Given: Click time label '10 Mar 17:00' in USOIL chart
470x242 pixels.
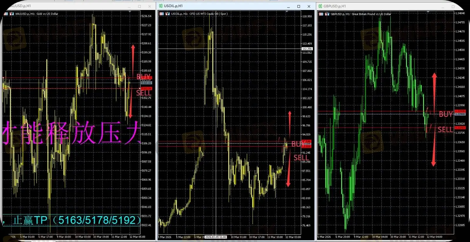Looking at the screenshot, I should coord(257,237).
